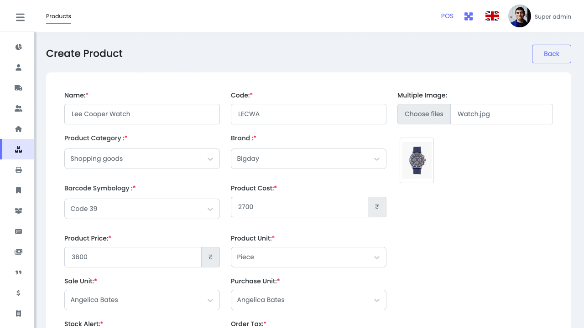Viewport: 584px width, 328px height.
Task: Click the Watch.jpg image preview thumbnail
Action: click(417, 160)
